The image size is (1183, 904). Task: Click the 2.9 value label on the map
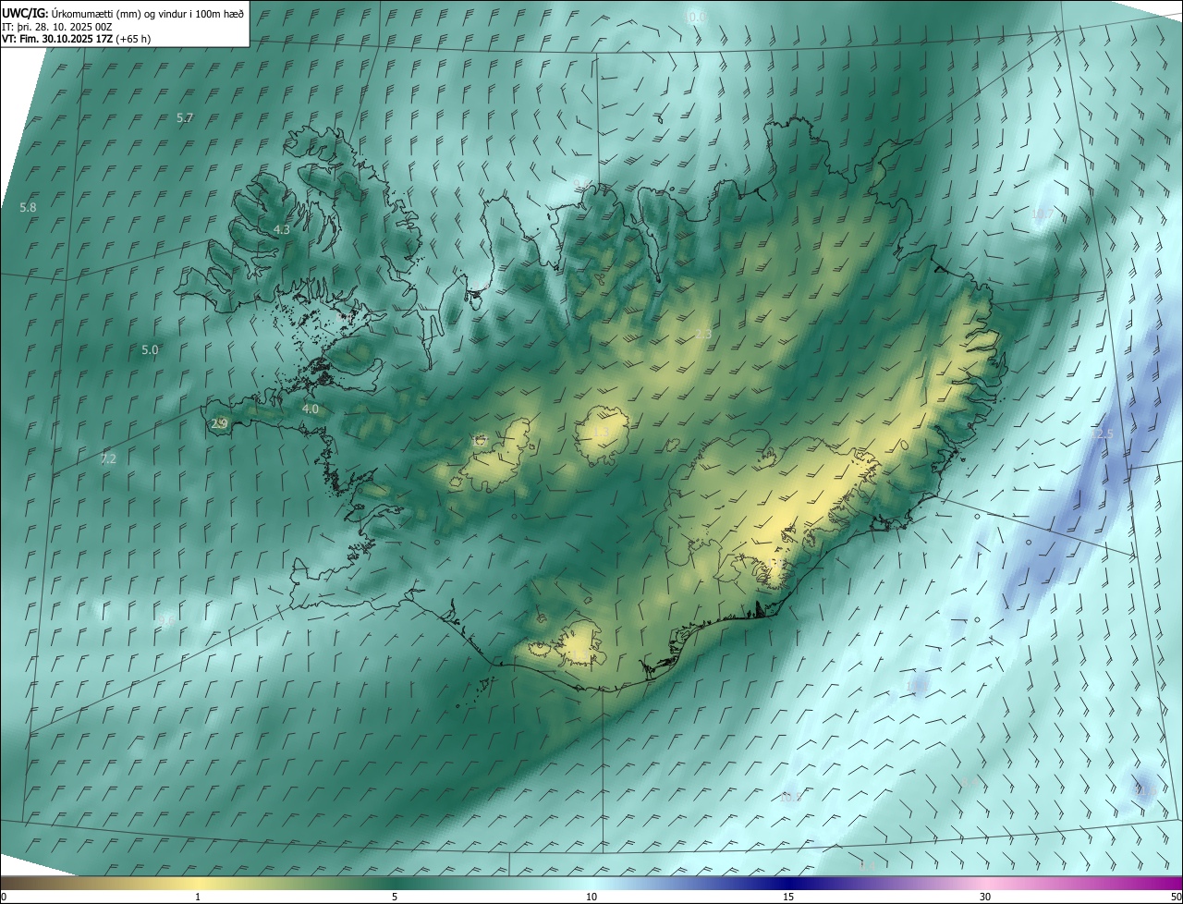point(219,423)
